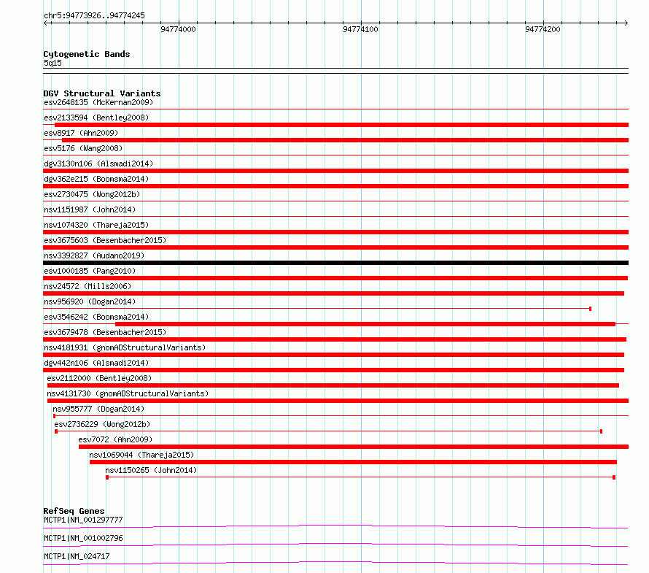Select variant esv2133594 (Bentley2008)
Image resolution: width=649 pixels, height=573 pixels.
pos(96,118)
